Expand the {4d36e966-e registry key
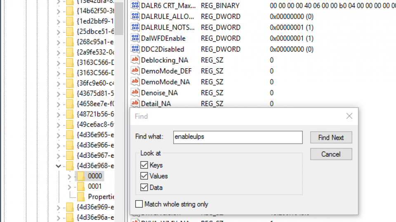396x222 pixels. (58, 146)
